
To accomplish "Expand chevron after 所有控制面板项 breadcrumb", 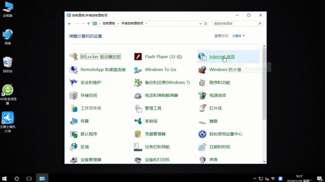I will click(x=146, y=24).
